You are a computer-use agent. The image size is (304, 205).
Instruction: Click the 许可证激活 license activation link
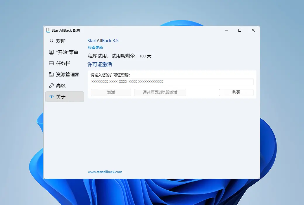(x=100, y=64)
